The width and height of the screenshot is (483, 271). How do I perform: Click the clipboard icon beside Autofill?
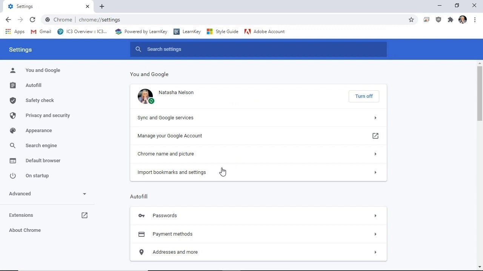pos(13,85)
